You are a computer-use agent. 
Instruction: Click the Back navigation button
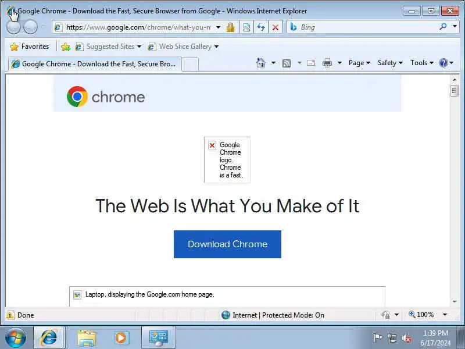[x=13, y=27]
